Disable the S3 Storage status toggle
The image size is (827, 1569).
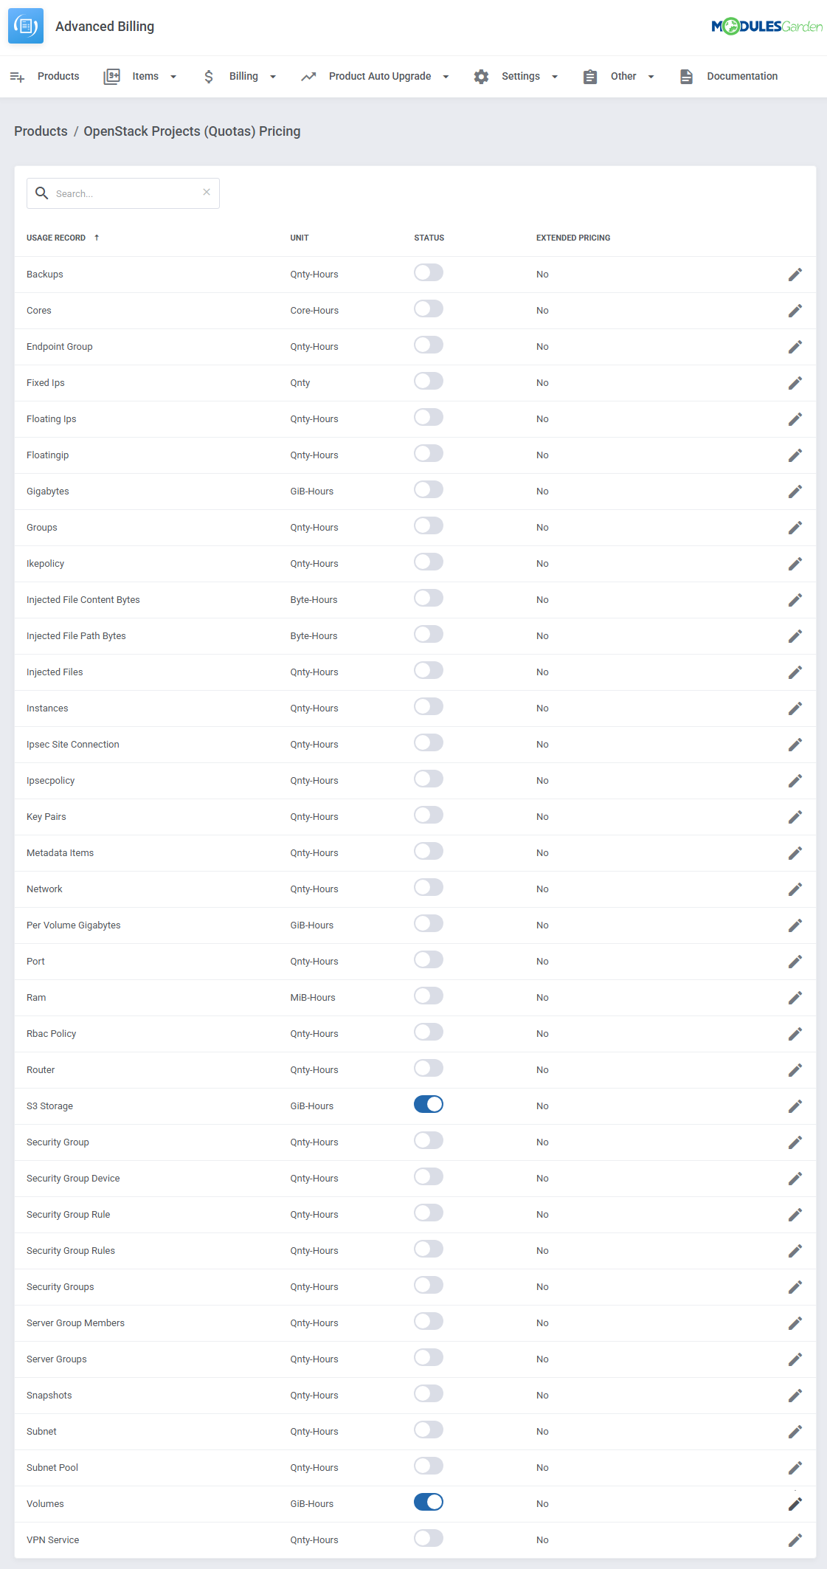(x=429, y=1104)
